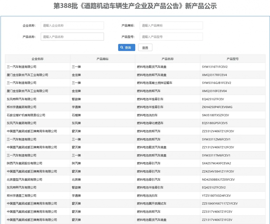Screen dimensions: 270x224
Task: Click 石家庄煤矿机械有限责任公司 company cell
Action: [x=38, y=115]
